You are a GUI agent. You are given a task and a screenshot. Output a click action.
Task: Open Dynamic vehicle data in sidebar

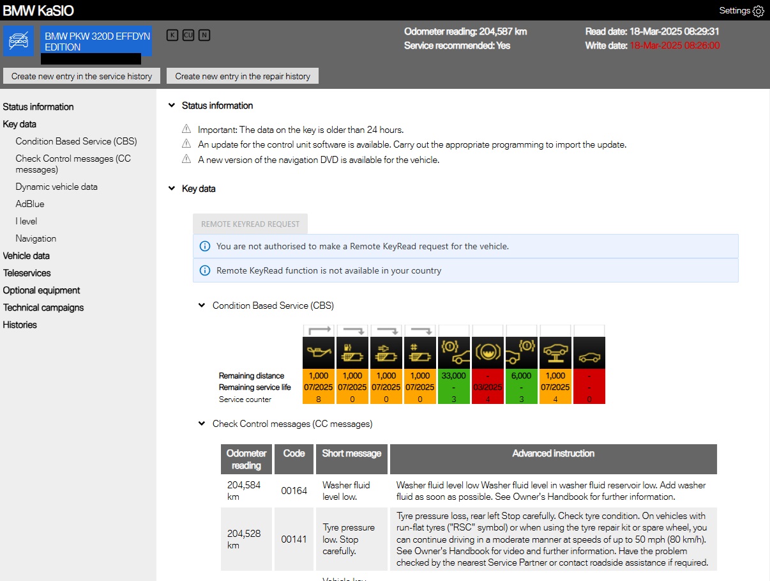tap(57, 187)
